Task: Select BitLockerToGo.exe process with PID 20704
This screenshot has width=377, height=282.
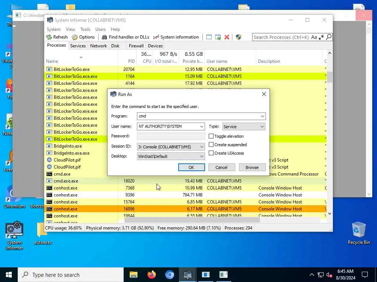Action: click(x=186, y=69)
